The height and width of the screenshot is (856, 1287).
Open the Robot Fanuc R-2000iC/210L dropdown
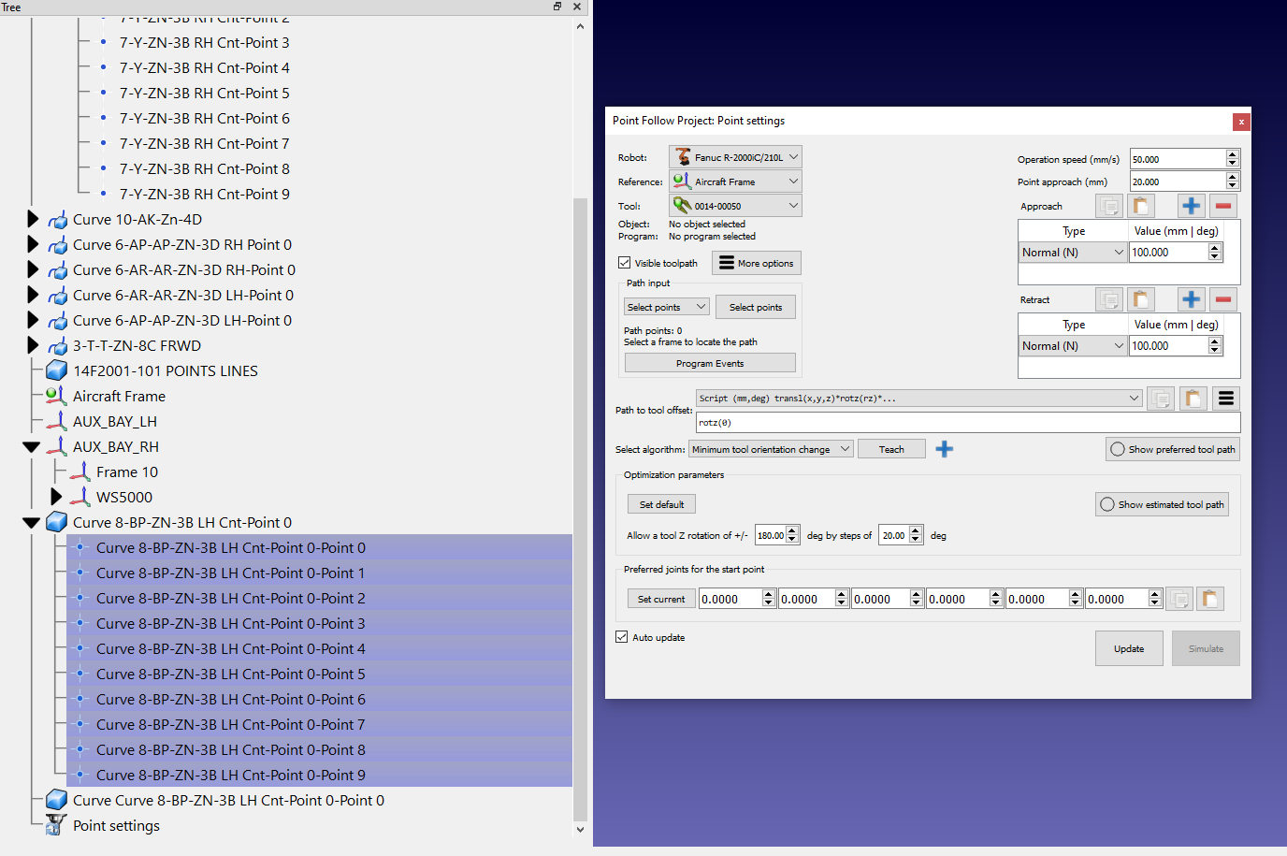(x=735, y=157)
